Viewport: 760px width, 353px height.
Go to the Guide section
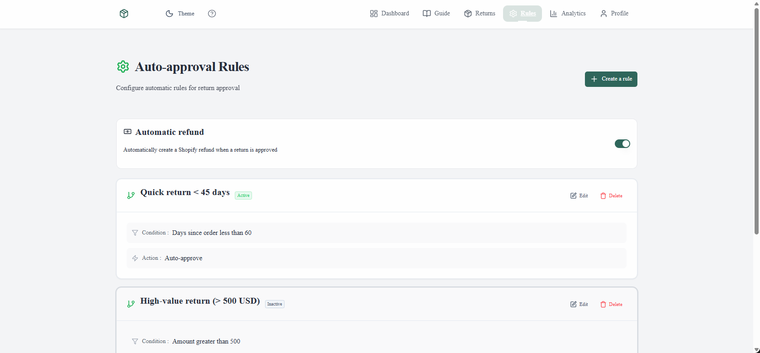436,14
